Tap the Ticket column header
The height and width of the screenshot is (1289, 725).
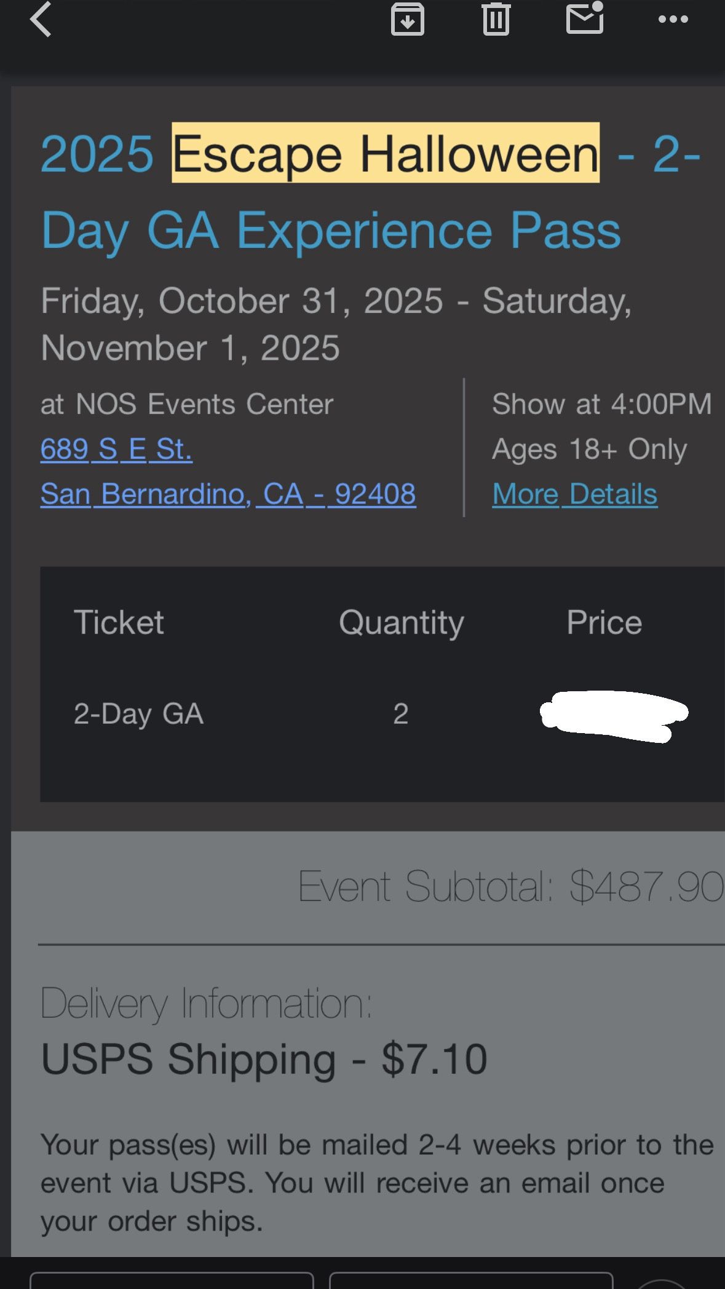(119, 622)
